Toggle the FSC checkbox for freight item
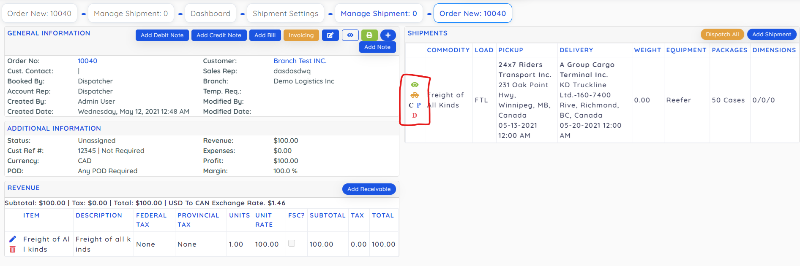The height and width of the screenshot is (266, 800). point(292,243)
